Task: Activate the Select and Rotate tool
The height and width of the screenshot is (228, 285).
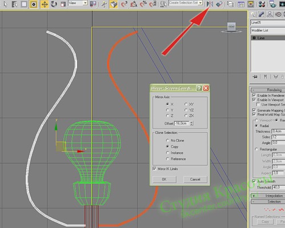Action: (54, 4)
